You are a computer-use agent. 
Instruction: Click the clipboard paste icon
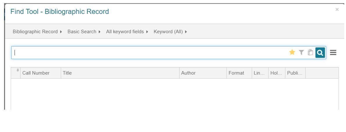310,52
